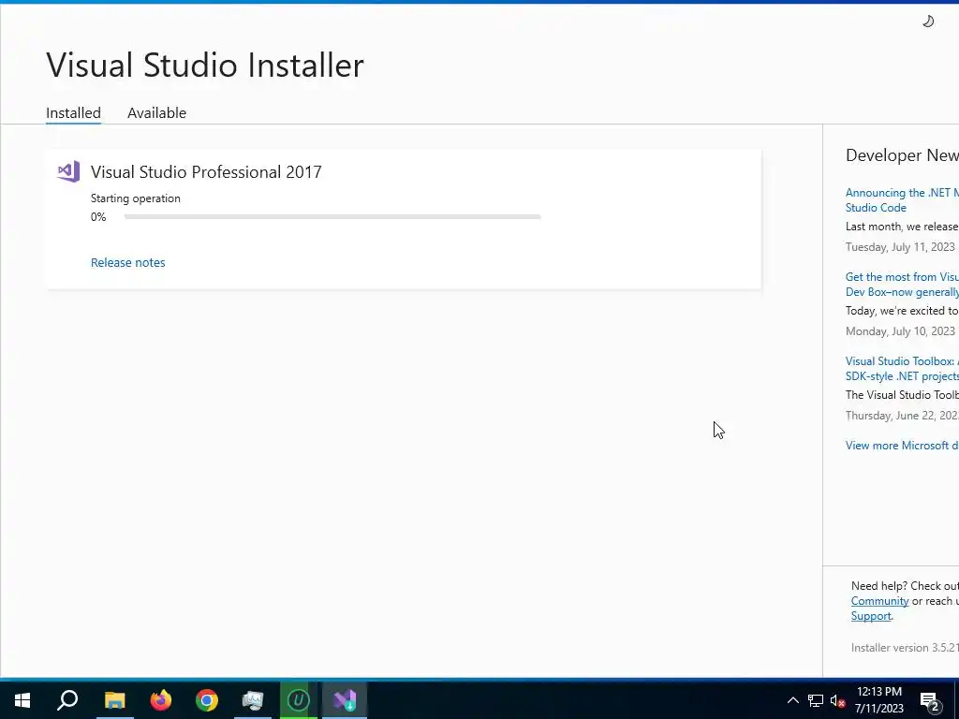Click the 0% progress value
The height and width of the screenshot is (719, 959).
tap(97, 217)
